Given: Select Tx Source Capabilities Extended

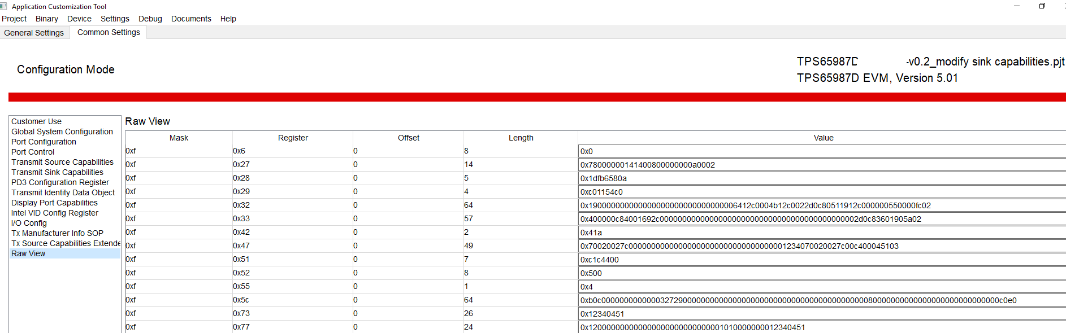Looking at the screenshot, I should 65,243.
